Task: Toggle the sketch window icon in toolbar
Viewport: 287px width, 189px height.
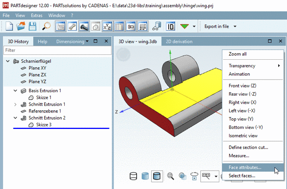Action: click(96, 26)
